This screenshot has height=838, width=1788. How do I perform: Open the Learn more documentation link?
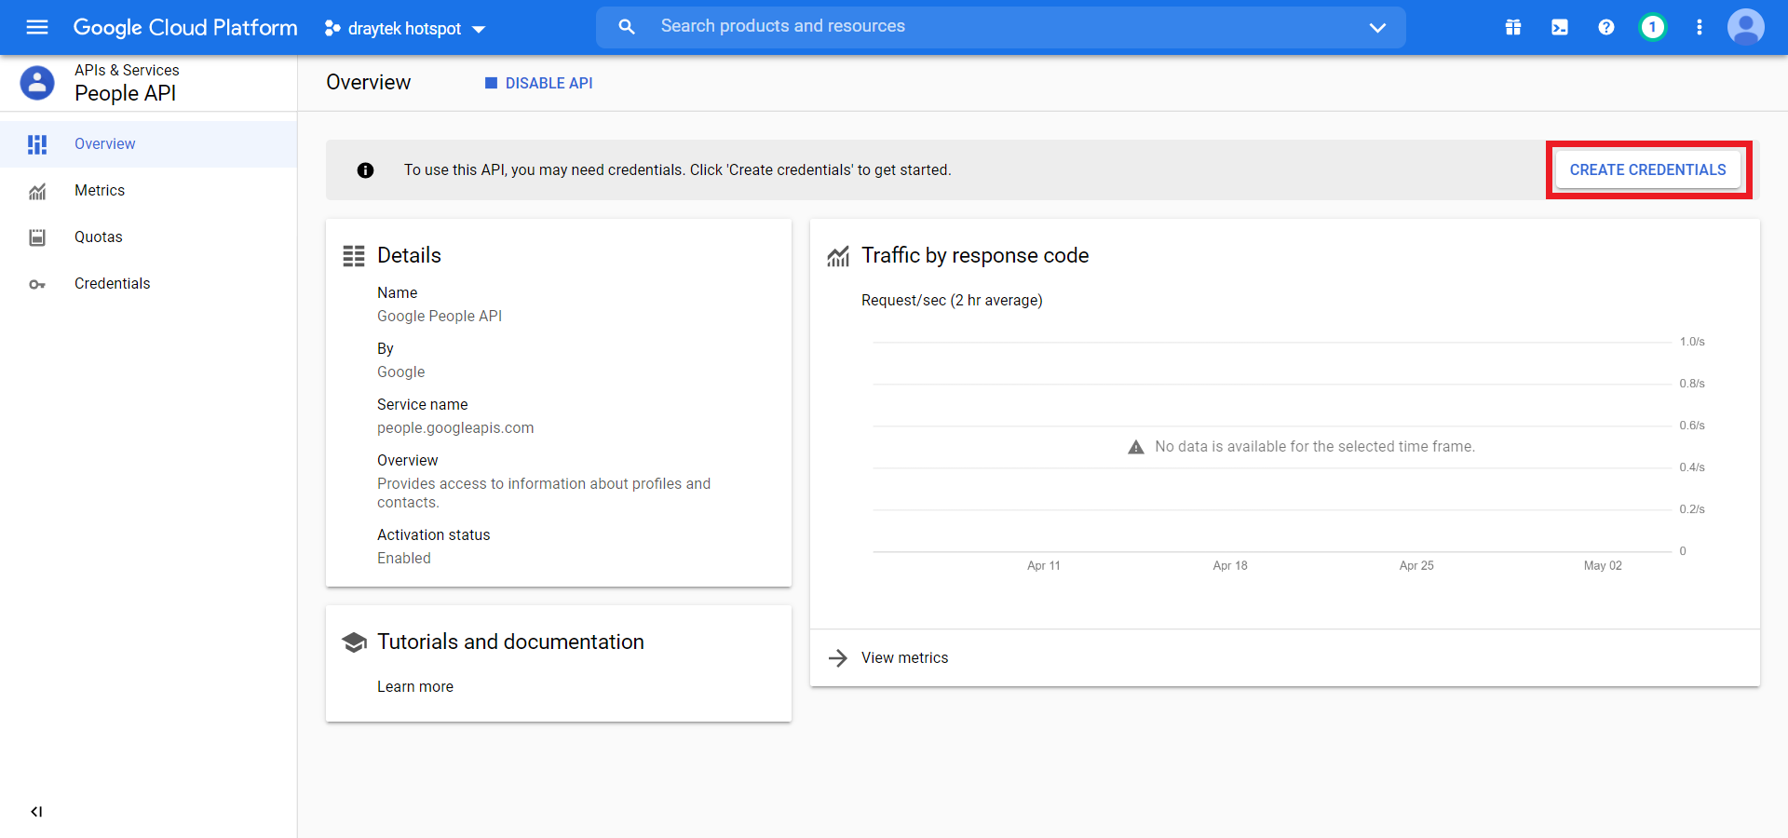415,686
